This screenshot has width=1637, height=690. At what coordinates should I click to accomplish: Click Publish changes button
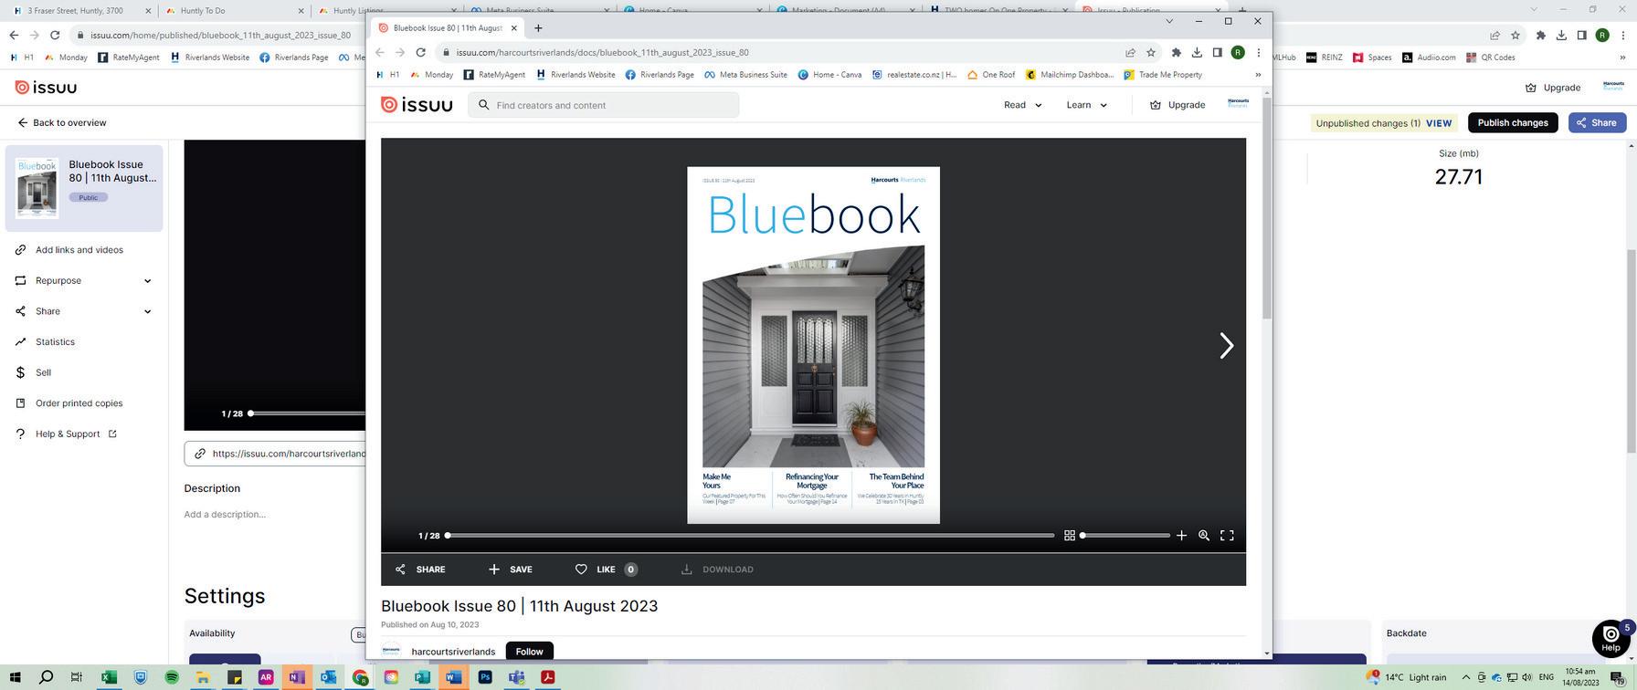1512,123
